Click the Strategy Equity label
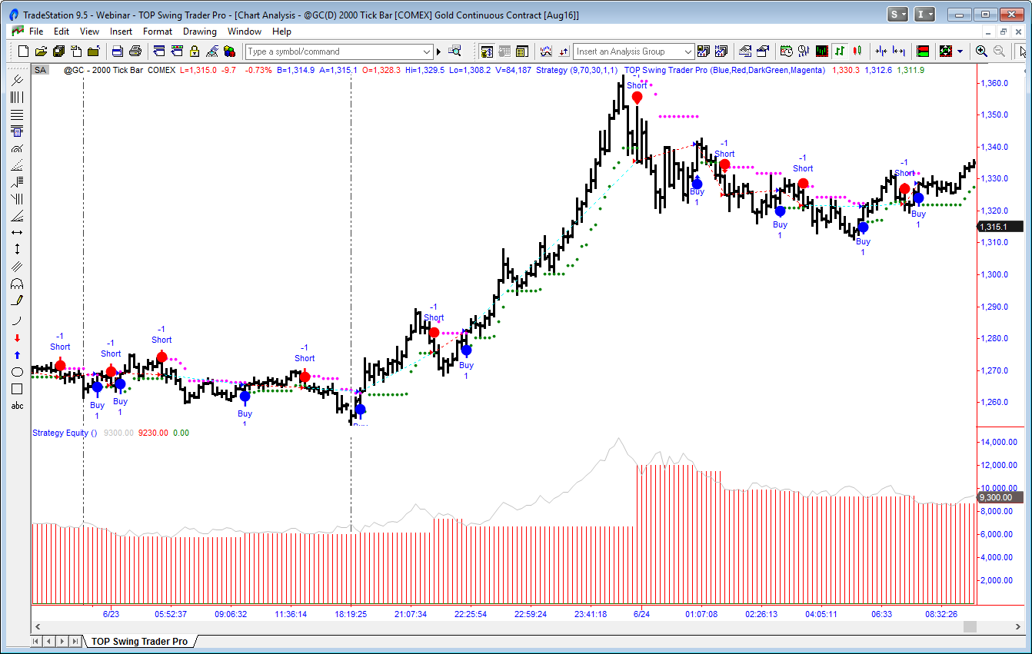This screenshot has width=1032, height=654. (x=65, y=433)
